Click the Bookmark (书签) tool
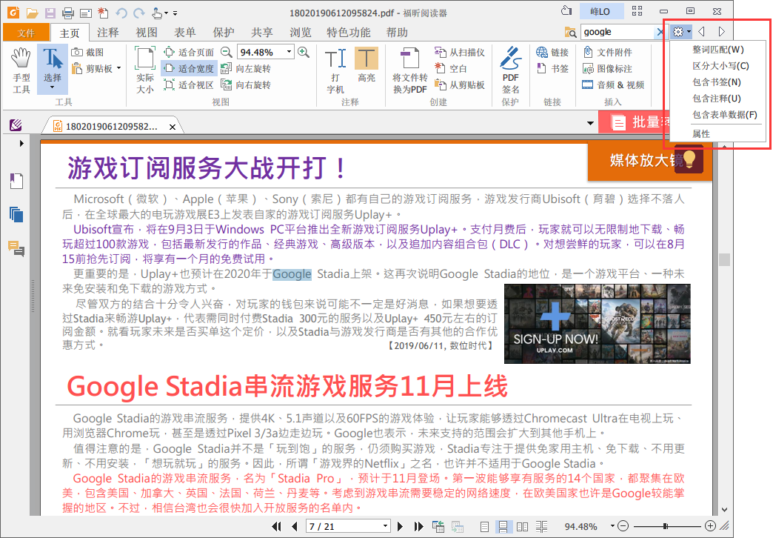The image size is (773, 538). [x=552, y=69]
